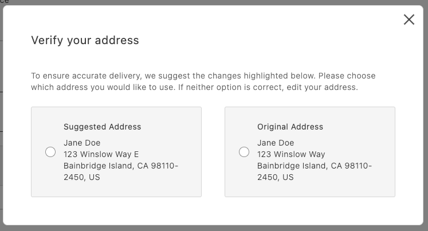Click the "Original Address" card title
428x231 pixels.
290,127
